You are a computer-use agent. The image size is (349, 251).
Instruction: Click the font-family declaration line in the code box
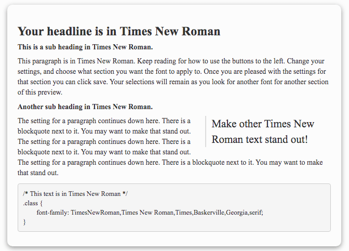[x=150, y=213]
